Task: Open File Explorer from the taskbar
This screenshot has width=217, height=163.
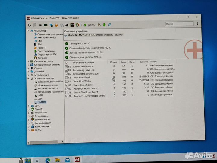Action: (x=58, y=160)
